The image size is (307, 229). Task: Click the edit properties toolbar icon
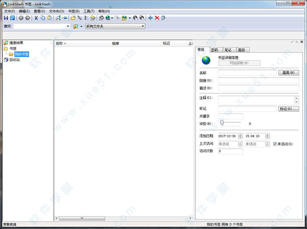(x=164, y=18)
